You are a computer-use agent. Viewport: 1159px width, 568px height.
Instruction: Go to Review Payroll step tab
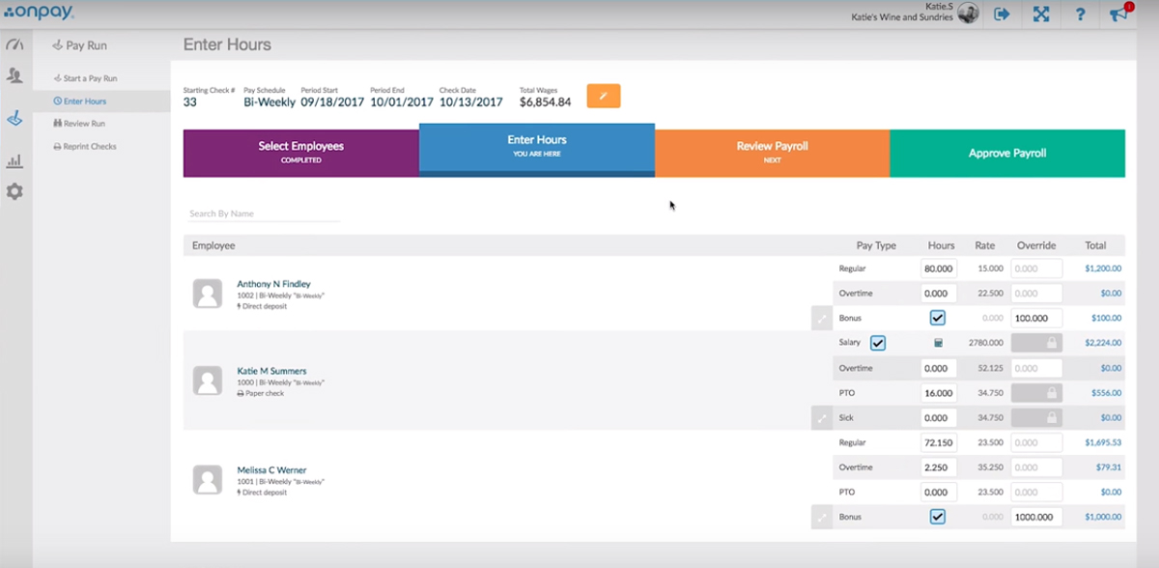772,151
